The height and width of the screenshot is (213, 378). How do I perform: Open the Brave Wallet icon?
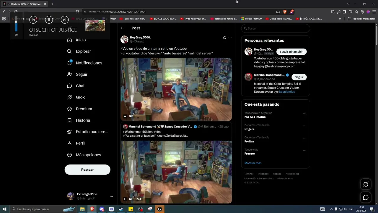(351, 12)
